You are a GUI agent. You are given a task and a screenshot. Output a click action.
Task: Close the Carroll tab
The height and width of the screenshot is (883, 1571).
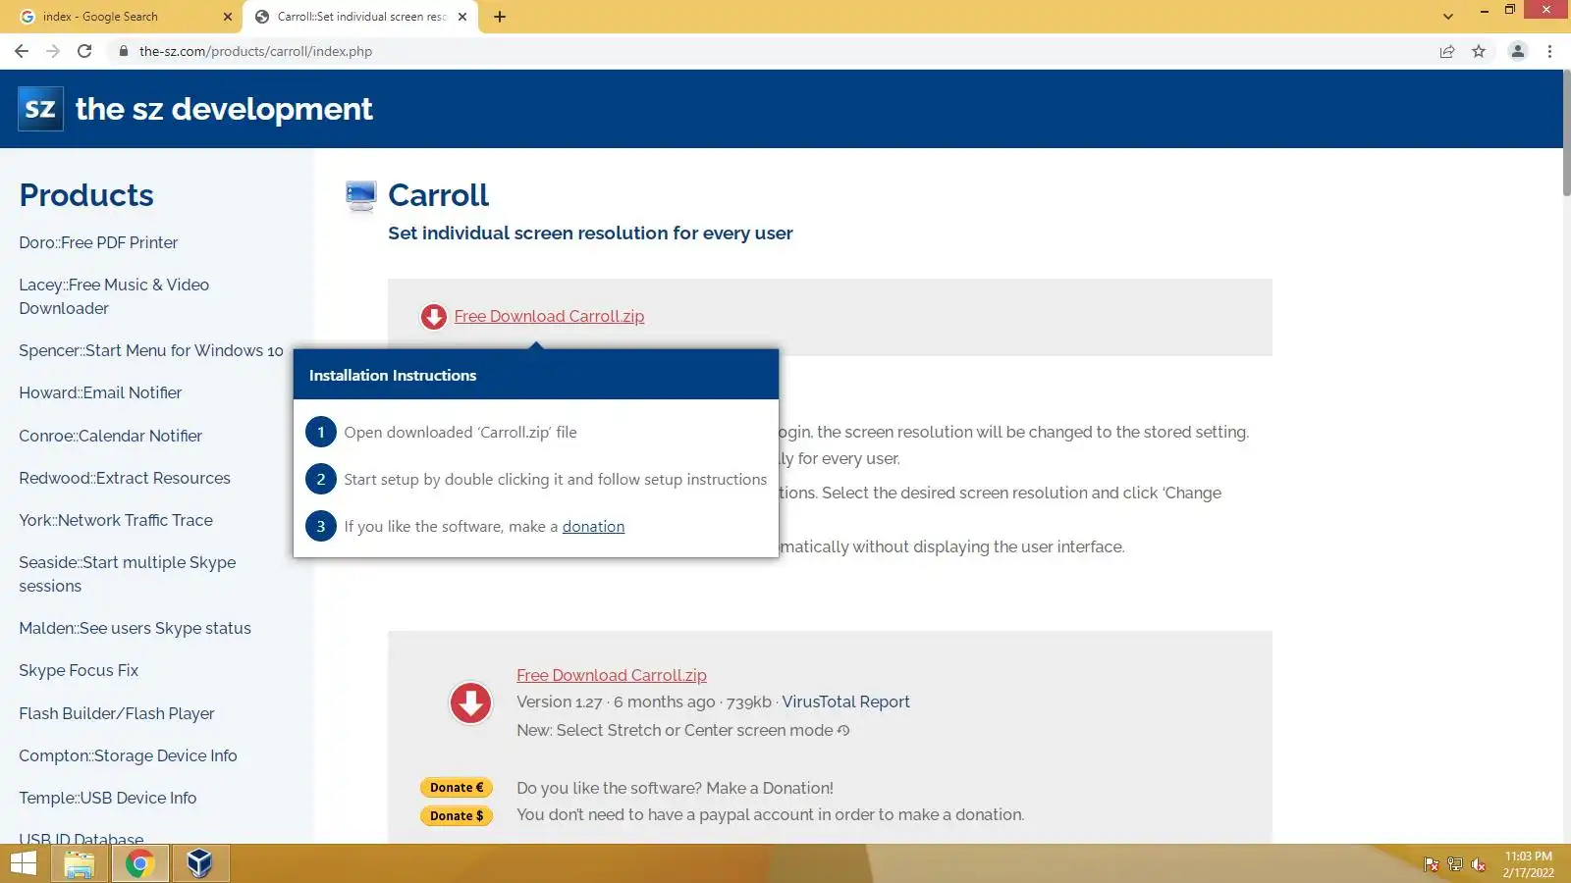(x=462, y=17)
